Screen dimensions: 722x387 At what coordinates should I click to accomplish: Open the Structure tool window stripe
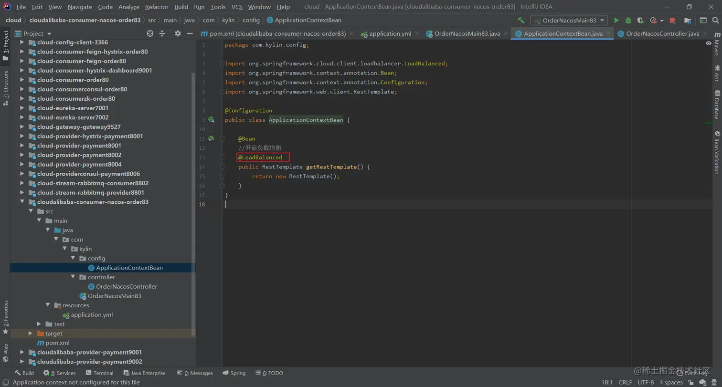[x=5, y=88]
